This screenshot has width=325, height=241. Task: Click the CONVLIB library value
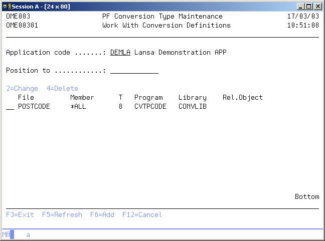(192, 107)
